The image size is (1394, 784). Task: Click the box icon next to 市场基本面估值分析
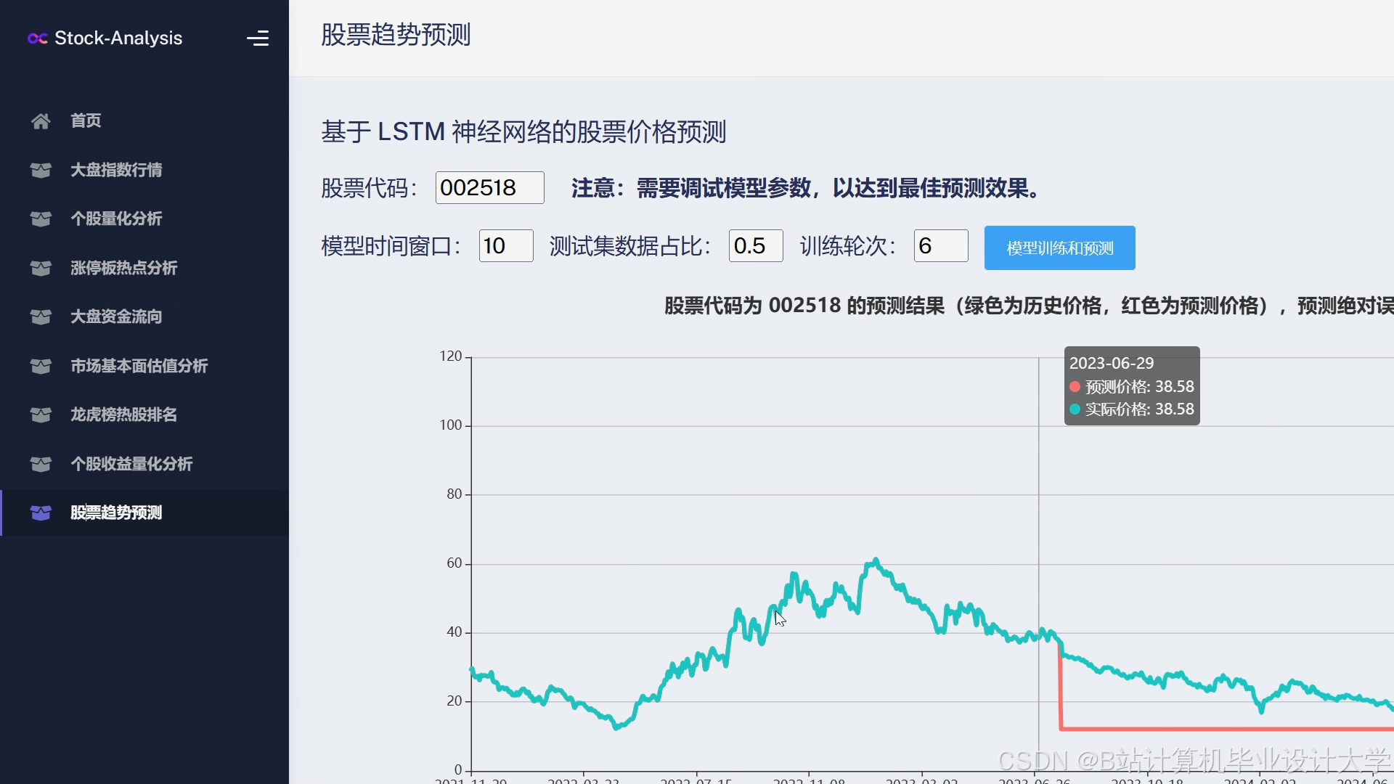pos(41,366)
